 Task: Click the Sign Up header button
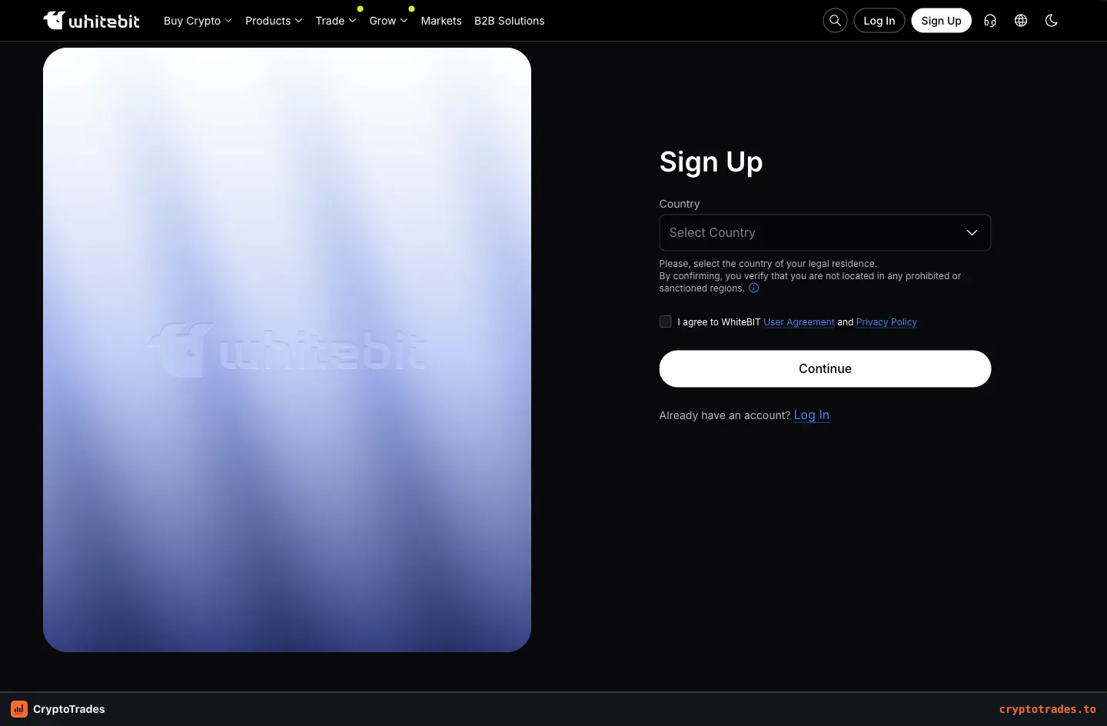[942, 21]
